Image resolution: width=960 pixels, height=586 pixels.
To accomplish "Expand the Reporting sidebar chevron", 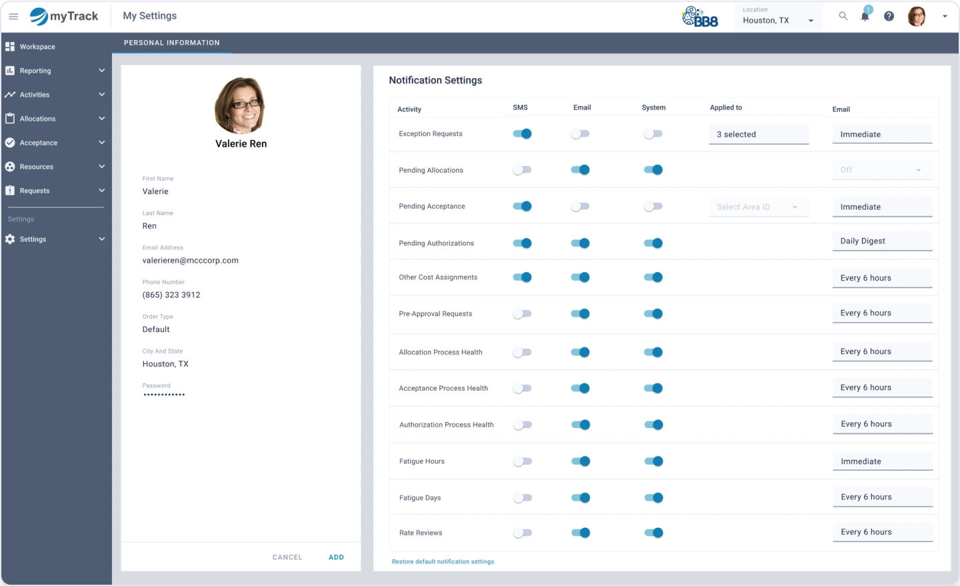I will point(102,71).
